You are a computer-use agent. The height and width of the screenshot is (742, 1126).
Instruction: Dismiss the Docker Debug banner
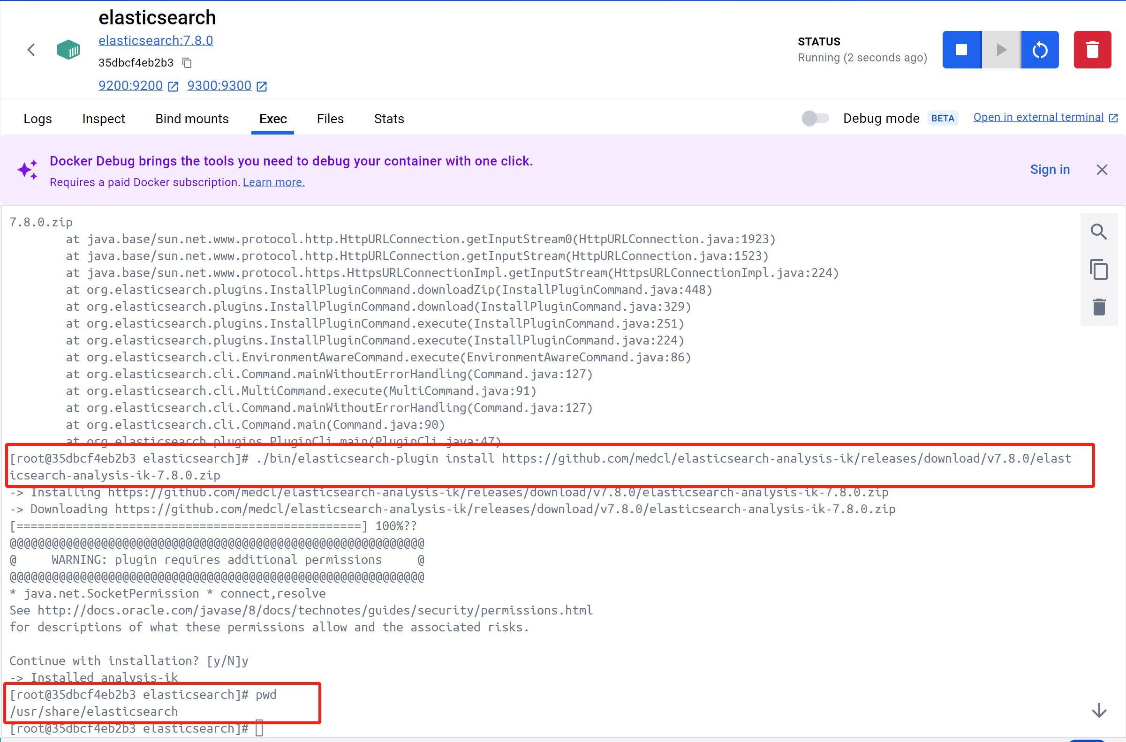coord(1102,170)
